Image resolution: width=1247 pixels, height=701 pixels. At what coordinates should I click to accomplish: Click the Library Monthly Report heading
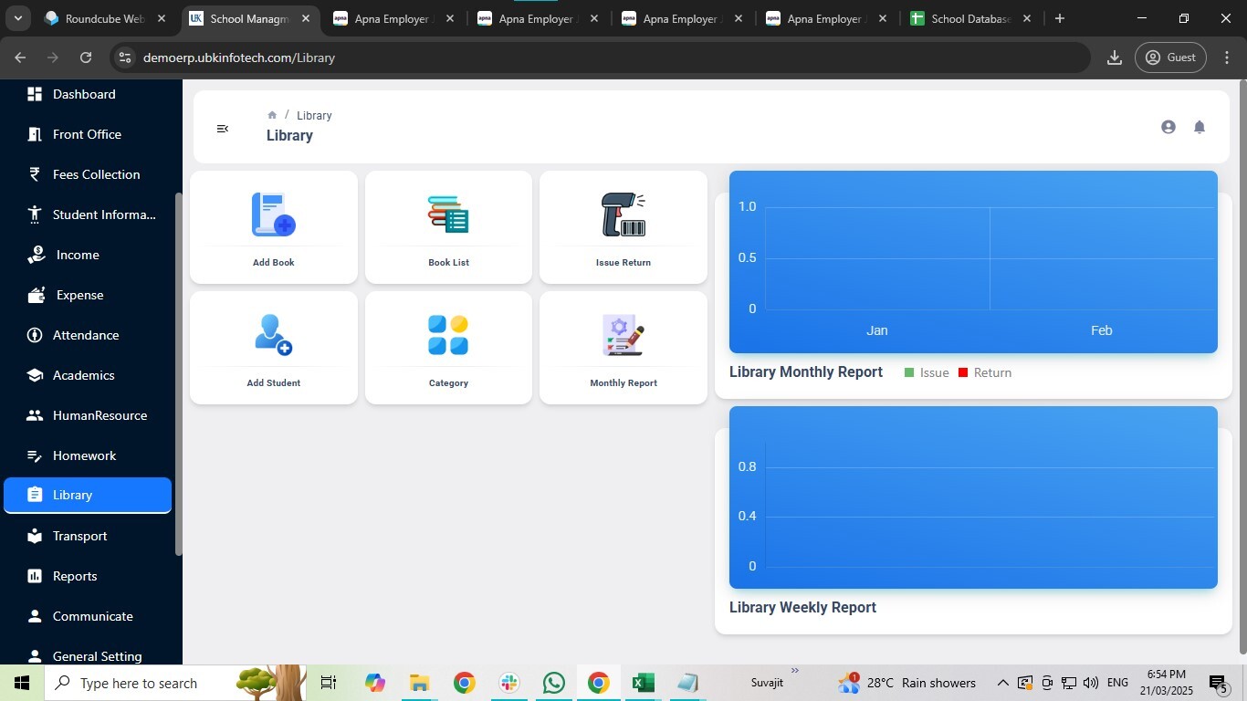pos(806,371)
